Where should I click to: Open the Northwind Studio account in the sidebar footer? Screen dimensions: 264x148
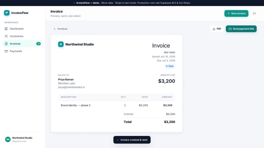click(x=22, y=139)
